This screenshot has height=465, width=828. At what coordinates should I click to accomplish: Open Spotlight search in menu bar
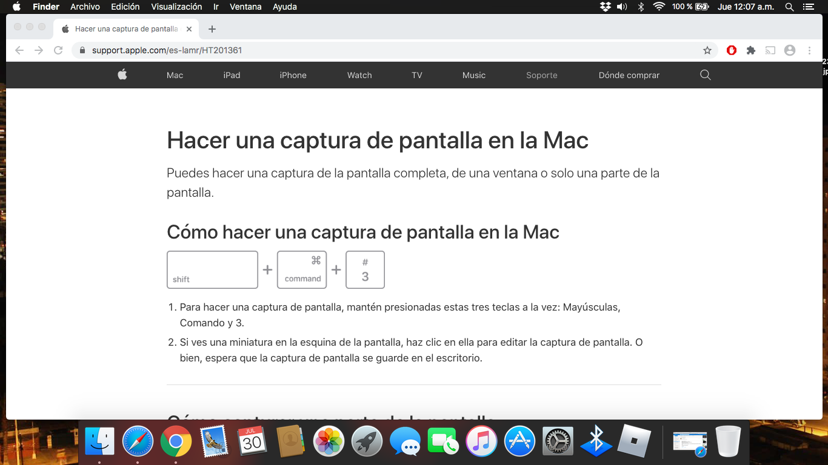(x=789, y=7)
